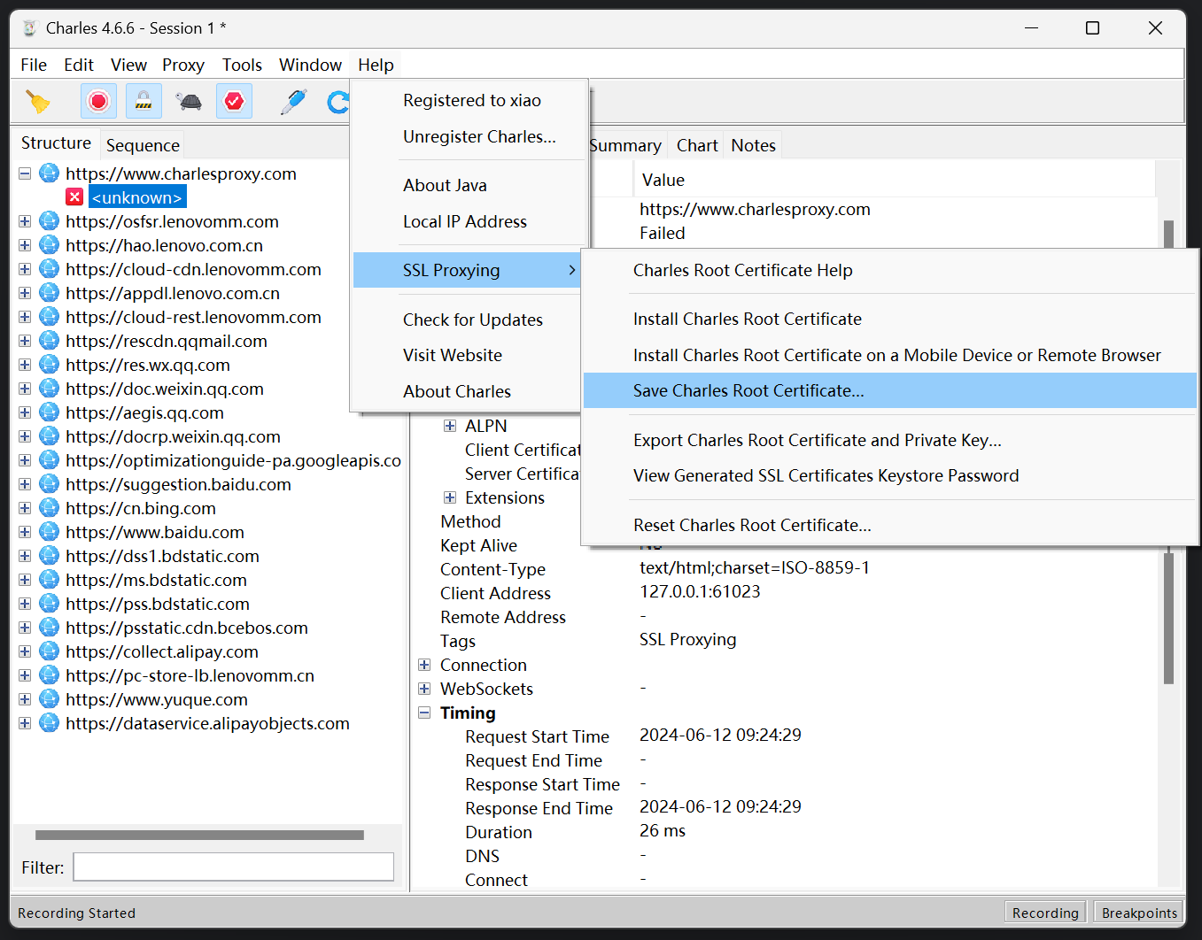Click the Breakpoints status bar button
The height and width of the screenshot is (940, 1202).
pyautogui.click(x=1139, y=913)
